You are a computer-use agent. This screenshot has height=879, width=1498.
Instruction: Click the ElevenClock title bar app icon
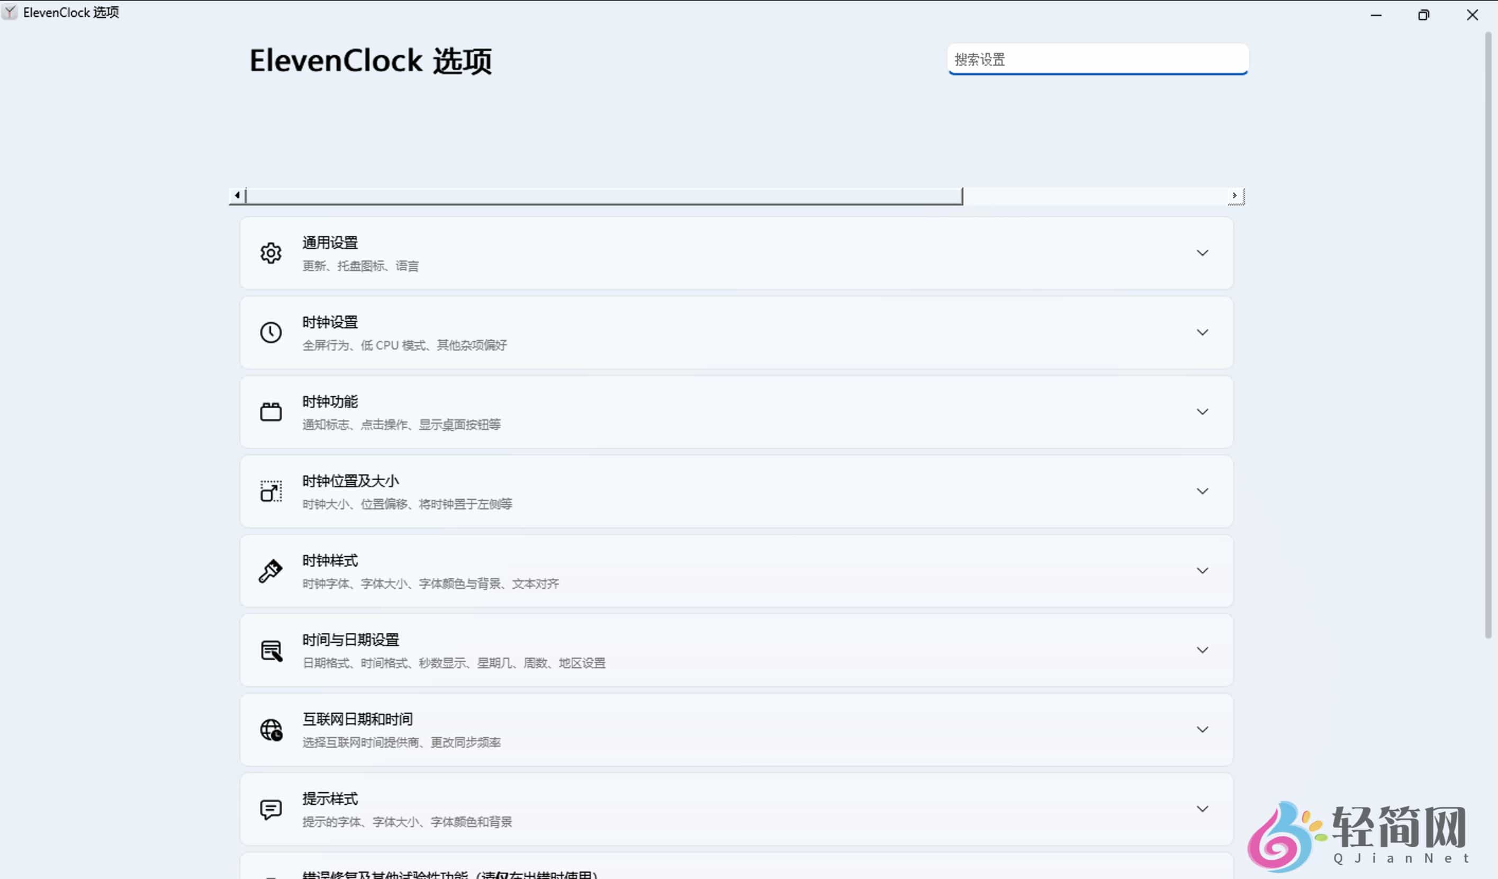point(10,12)
